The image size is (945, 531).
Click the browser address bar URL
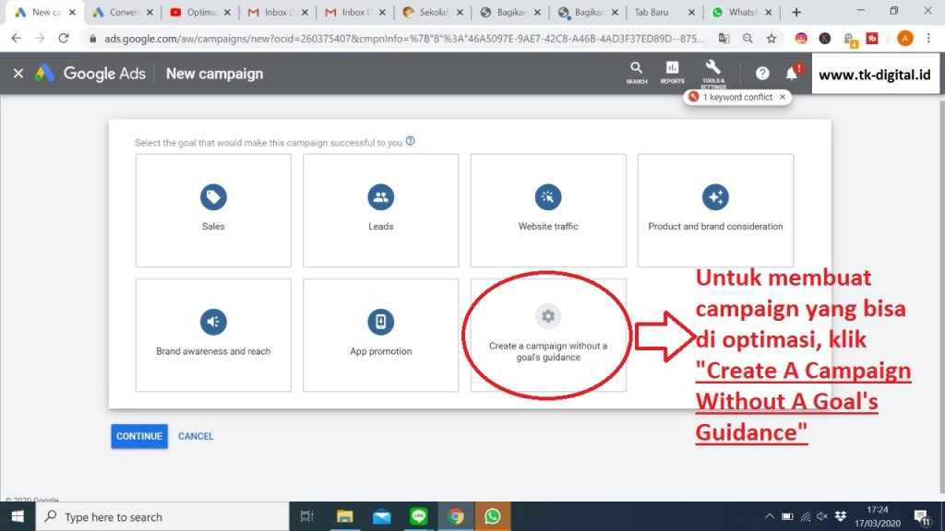tap(397, 39)
